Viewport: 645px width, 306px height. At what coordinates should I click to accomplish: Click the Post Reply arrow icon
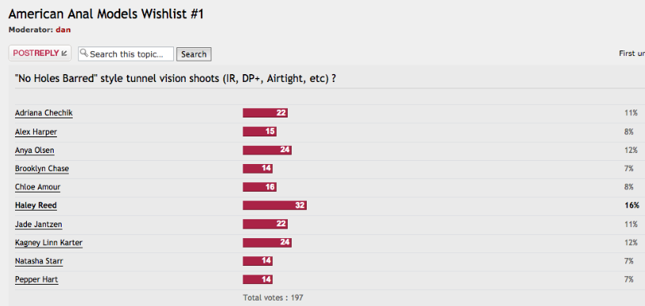(x=64, y=54)
